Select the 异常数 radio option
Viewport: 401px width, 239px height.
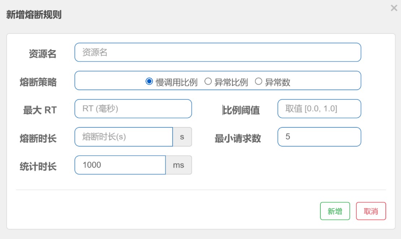click(259, 82)
